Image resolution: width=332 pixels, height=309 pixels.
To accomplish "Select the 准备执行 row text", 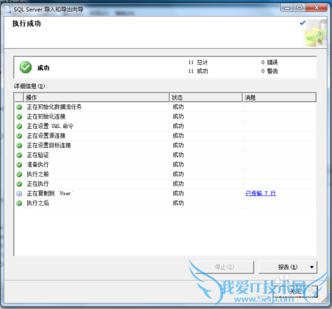I will click(38, 164).
